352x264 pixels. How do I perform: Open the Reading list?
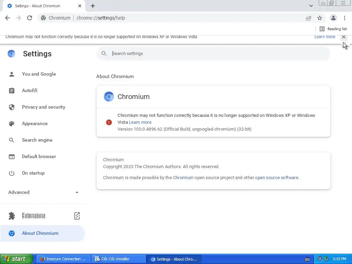(x=333, y=29)
